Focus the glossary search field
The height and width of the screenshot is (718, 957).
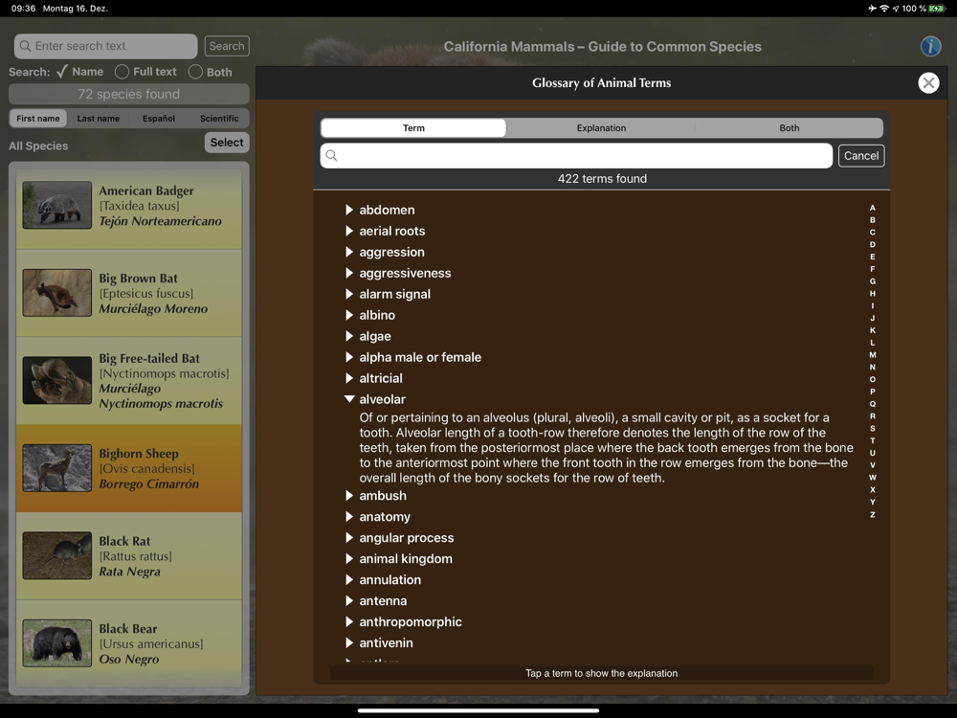point(576,156)
